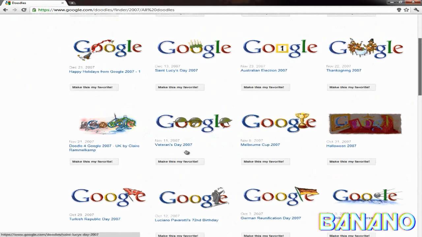Favorite the Melbourne Cup 2007 doodle
The width and height of the screenshot is (422, 237).
click(x=265, y=162)
